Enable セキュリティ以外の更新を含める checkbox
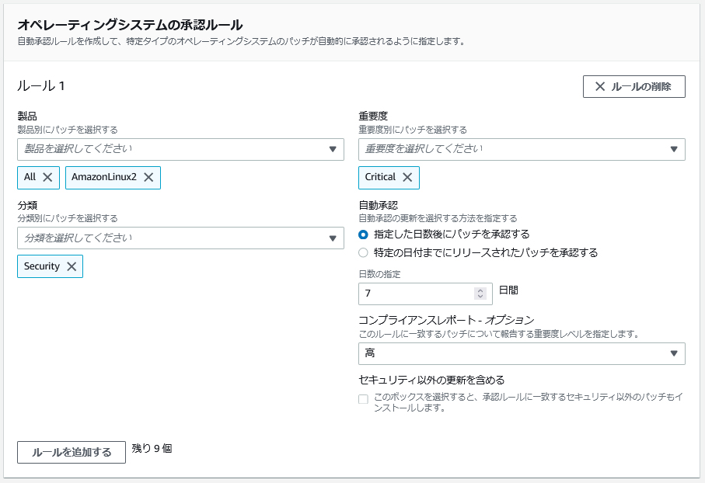705x483 pixels. [363, 399]
